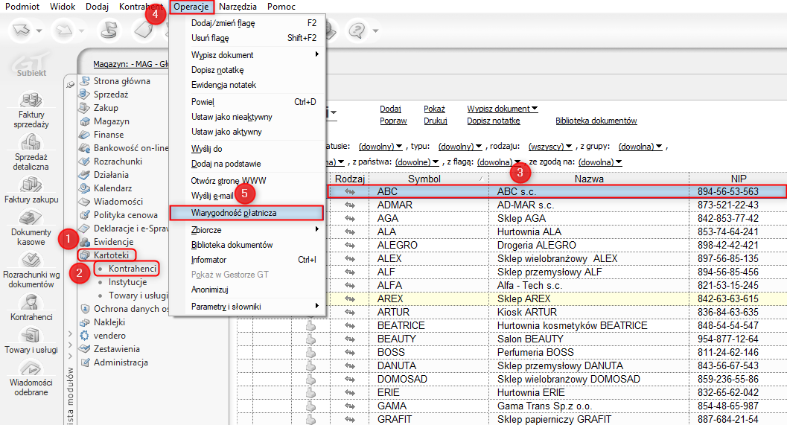The height and width of the screenshot is (425, 787).
Task: Sort the table by the NIP column header
Action: point(738,179)
